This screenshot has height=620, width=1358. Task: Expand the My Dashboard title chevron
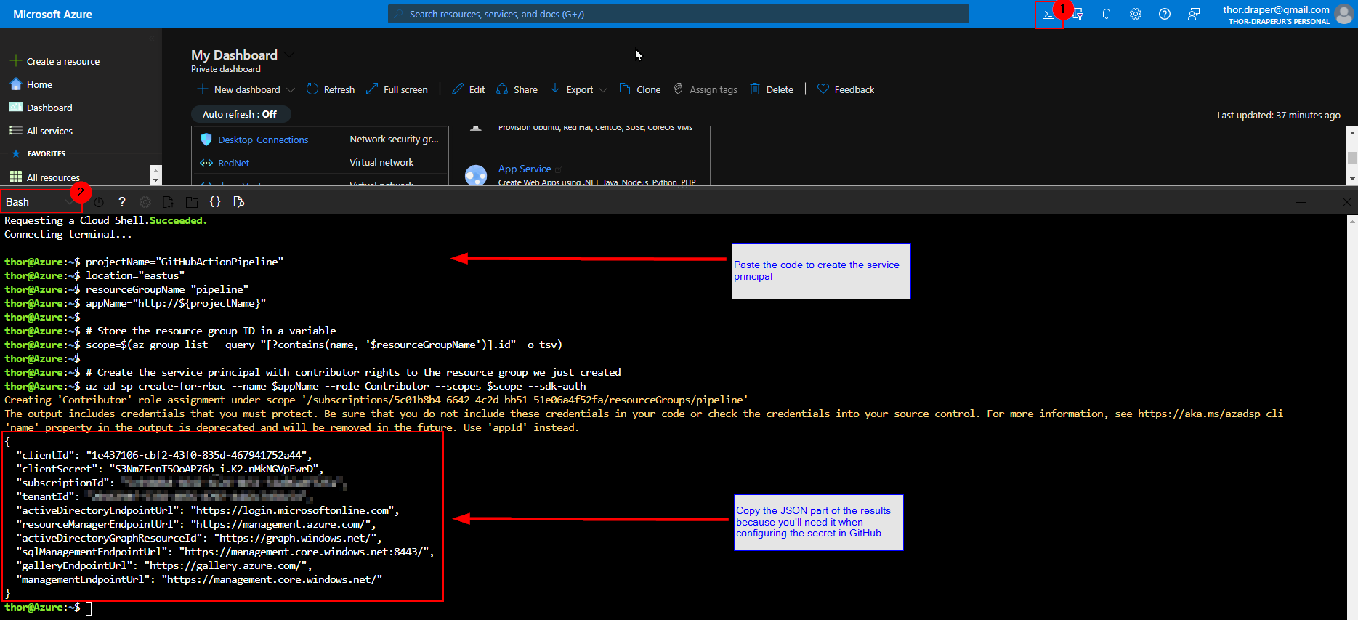point(290,55)
